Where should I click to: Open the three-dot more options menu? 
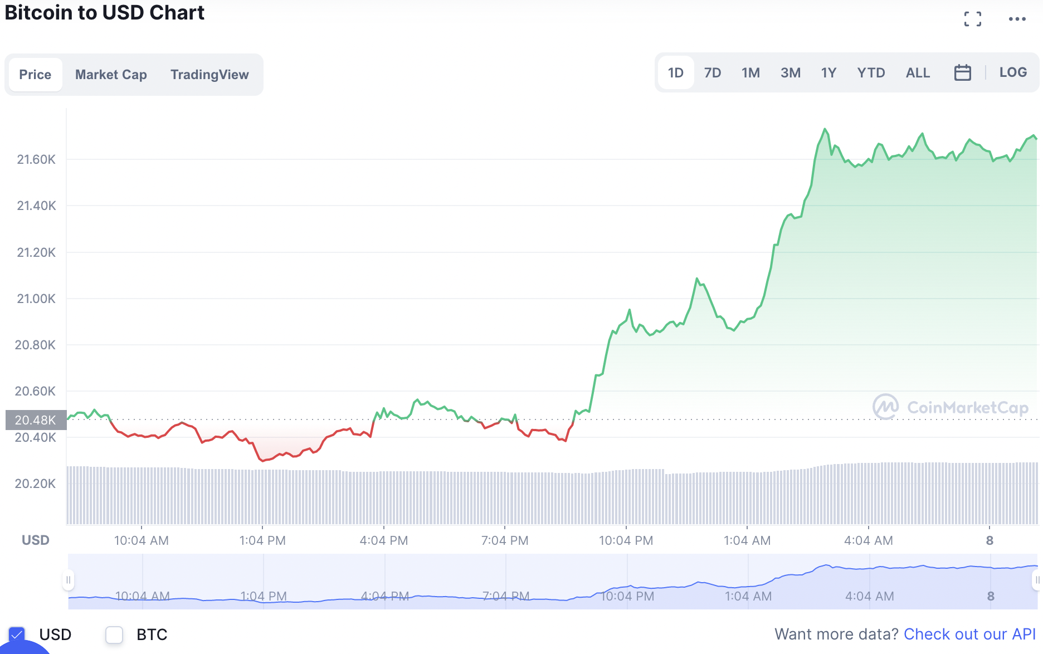click(1017, 19)
